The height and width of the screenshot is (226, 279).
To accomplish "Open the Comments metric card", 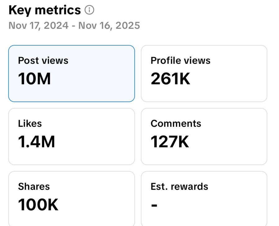I will (204, 136).
